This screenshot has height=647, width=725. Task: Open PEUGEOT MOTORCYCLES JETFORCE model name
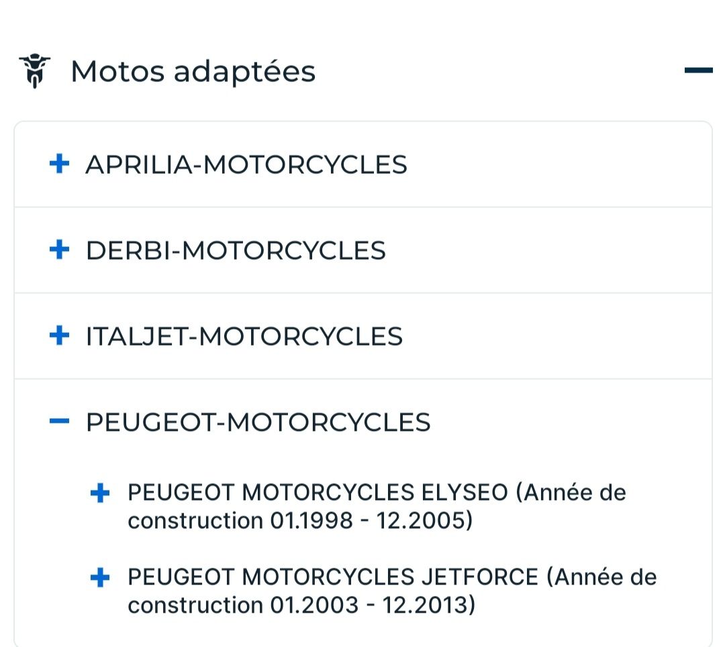[333, 577]
